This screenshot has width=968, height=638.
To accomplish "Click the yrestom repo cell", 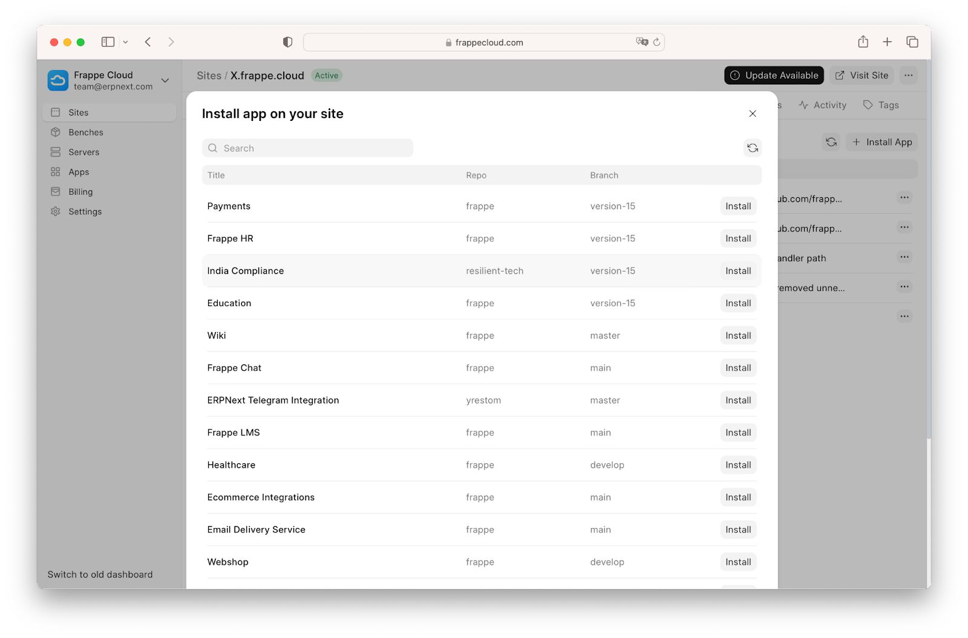I will coord(483,400).
